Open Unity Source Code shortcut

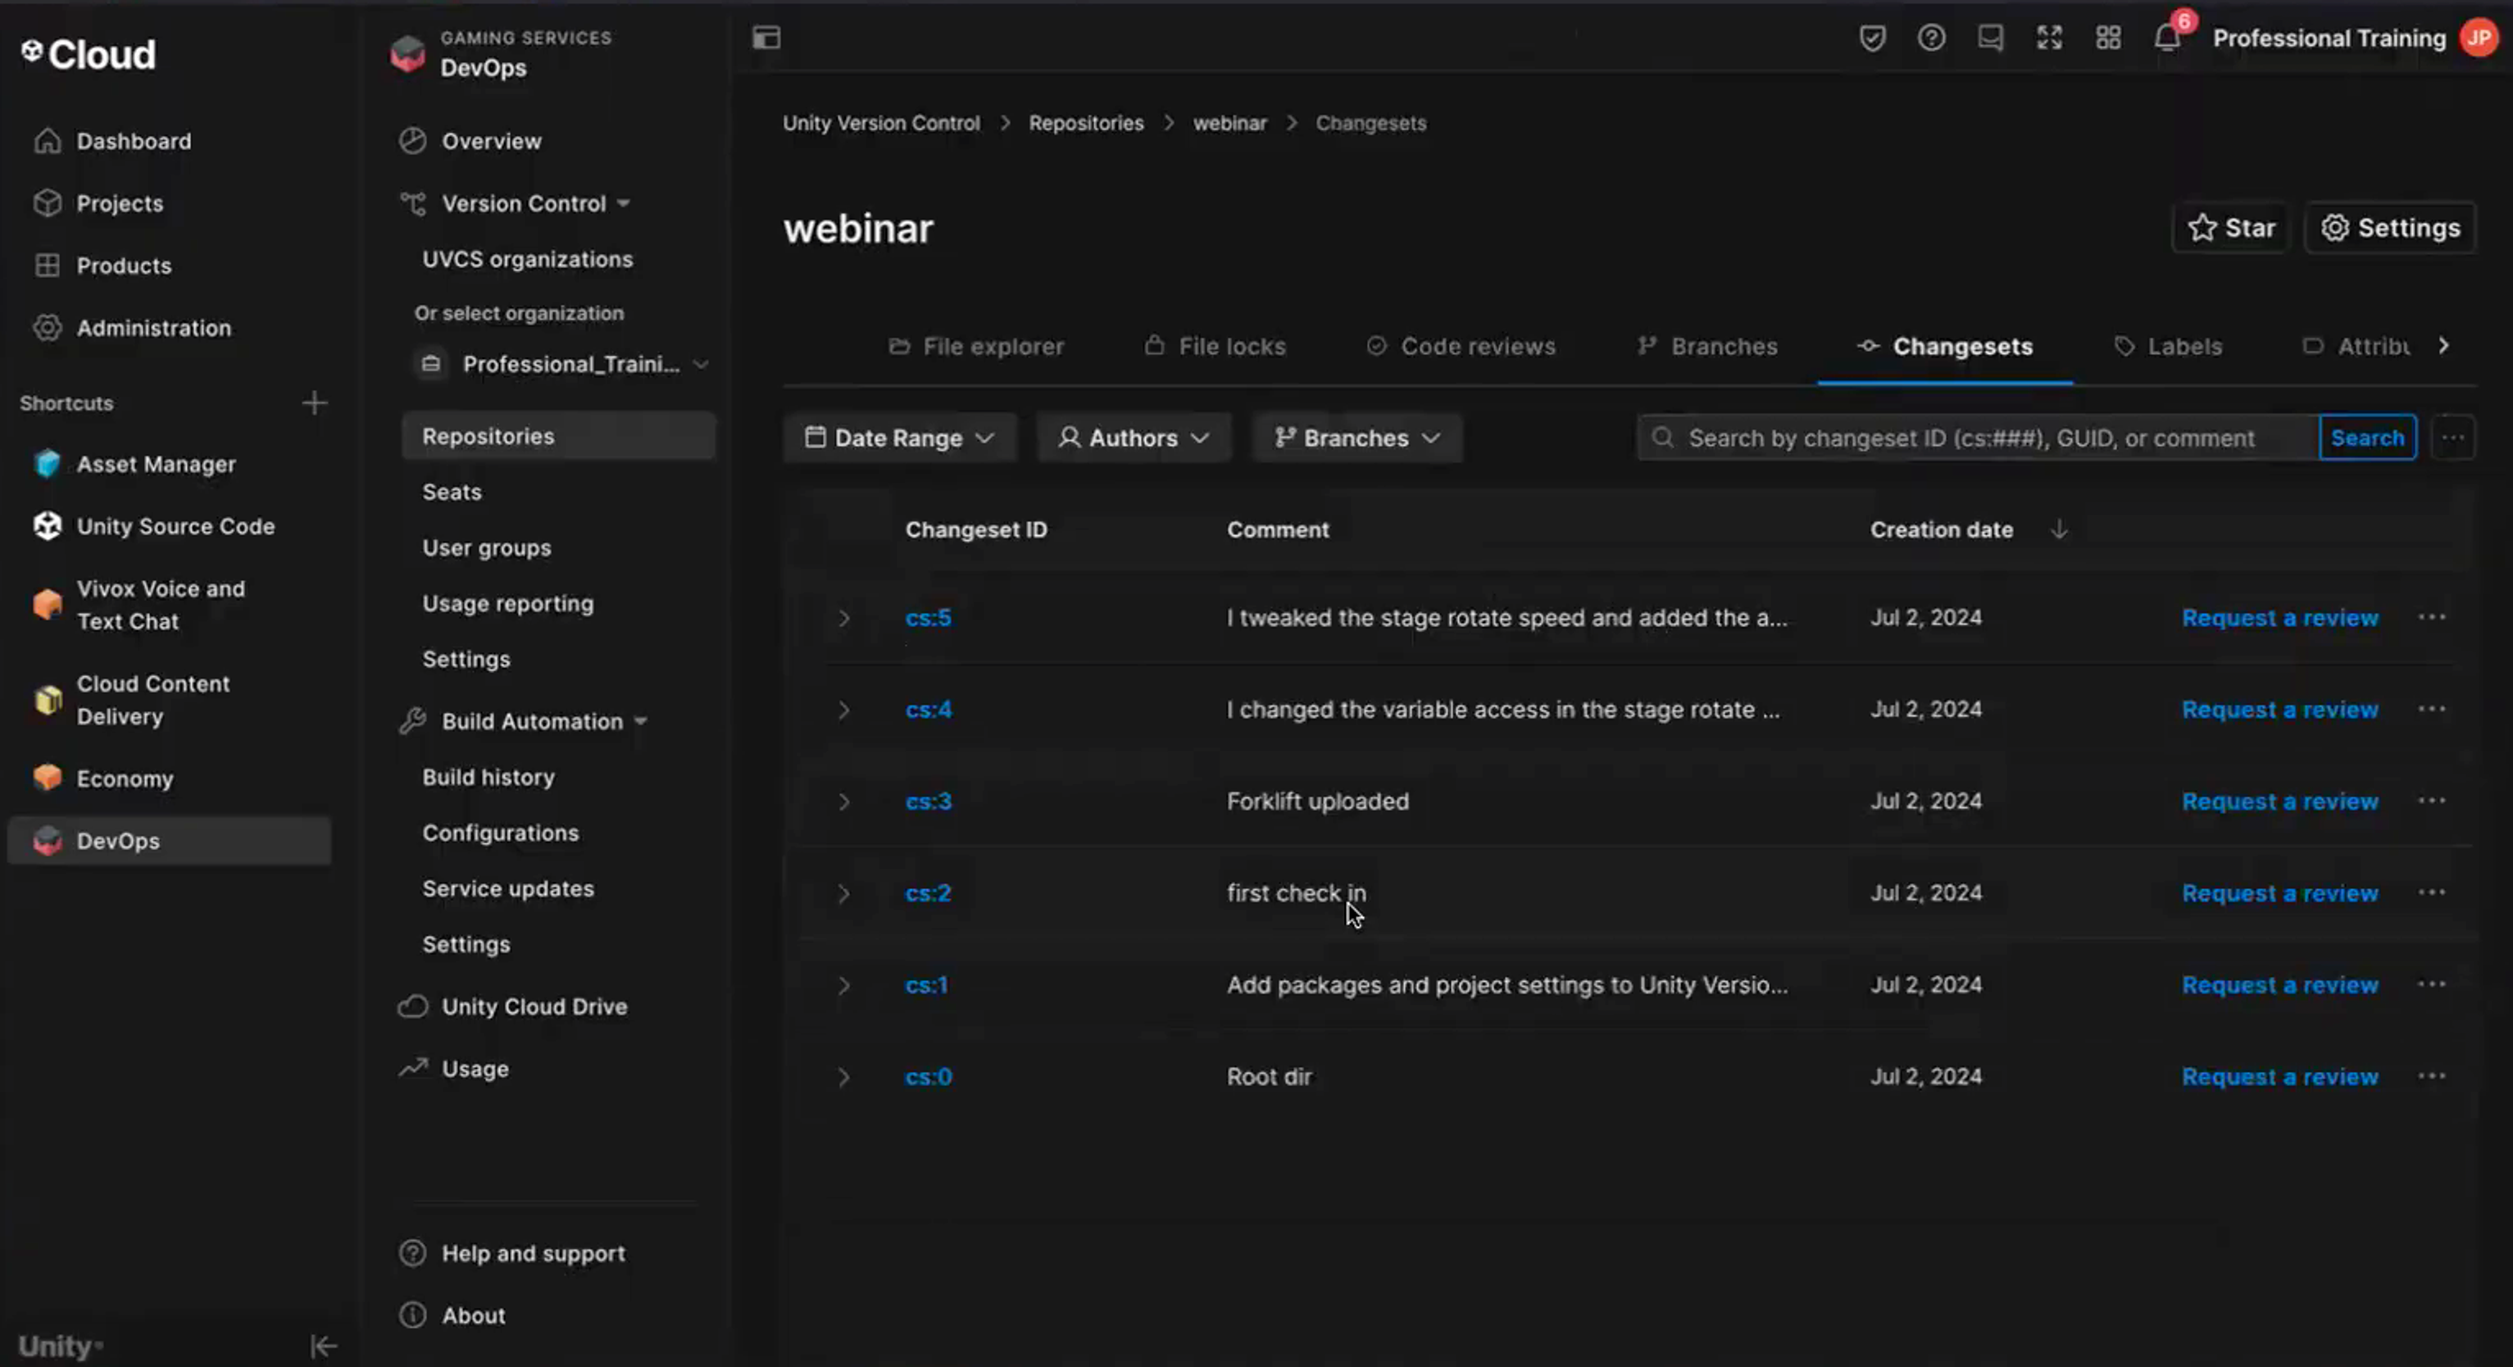coord(175,527)
